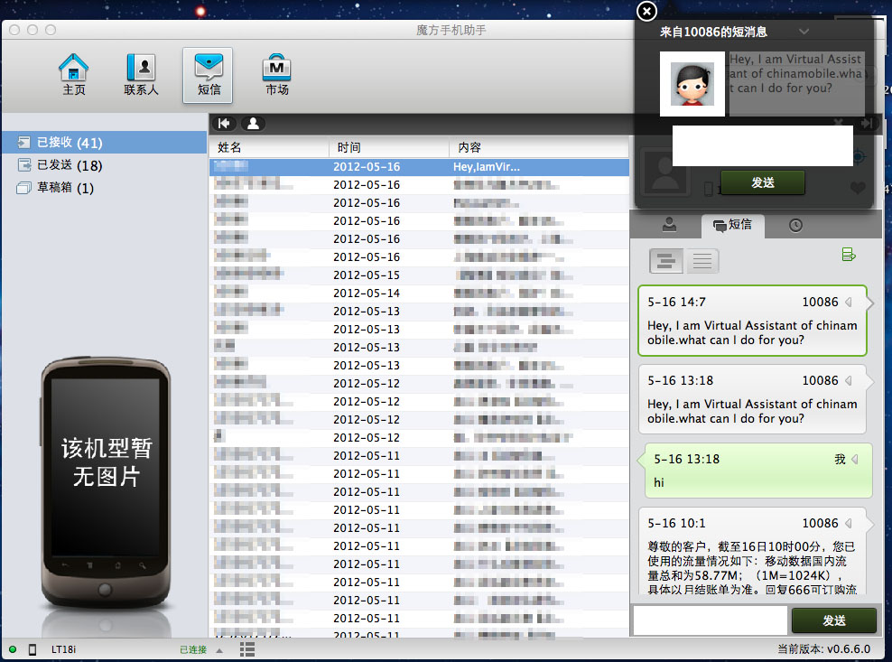
Task: Open the 主页 home section
Action: (74, 75)
